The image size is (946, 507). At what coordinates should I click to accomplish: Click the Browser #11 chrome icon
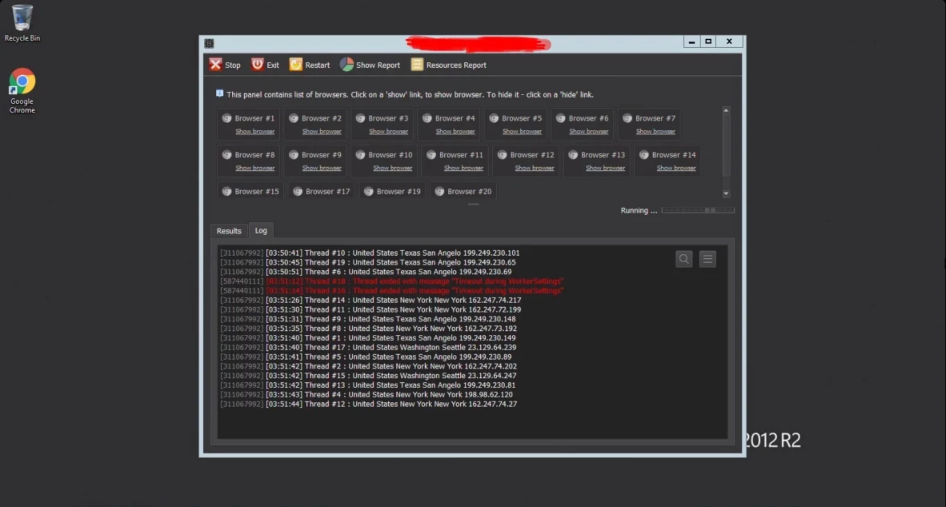tap(431, 155)
